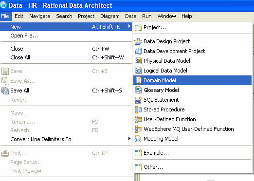Open the Run menu
The height and width of the screenshot is (181, 254).
pyautogui.click(x=147, y=16)
